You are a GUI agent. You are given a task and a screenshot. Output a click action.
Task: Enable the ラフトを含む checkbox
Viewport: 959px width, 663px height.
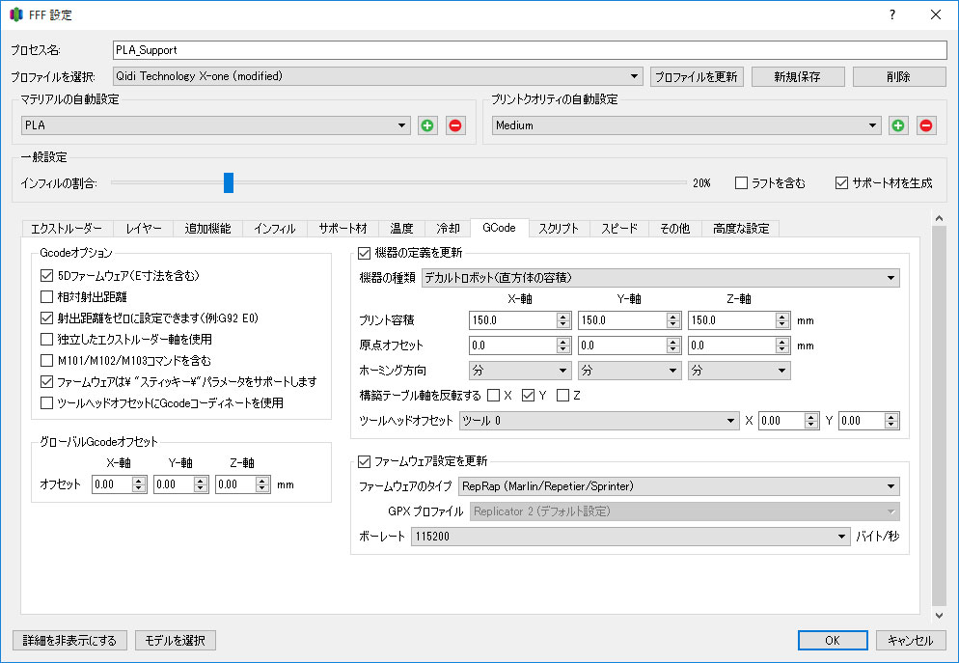pyautogui.click(x=741, y=182)
